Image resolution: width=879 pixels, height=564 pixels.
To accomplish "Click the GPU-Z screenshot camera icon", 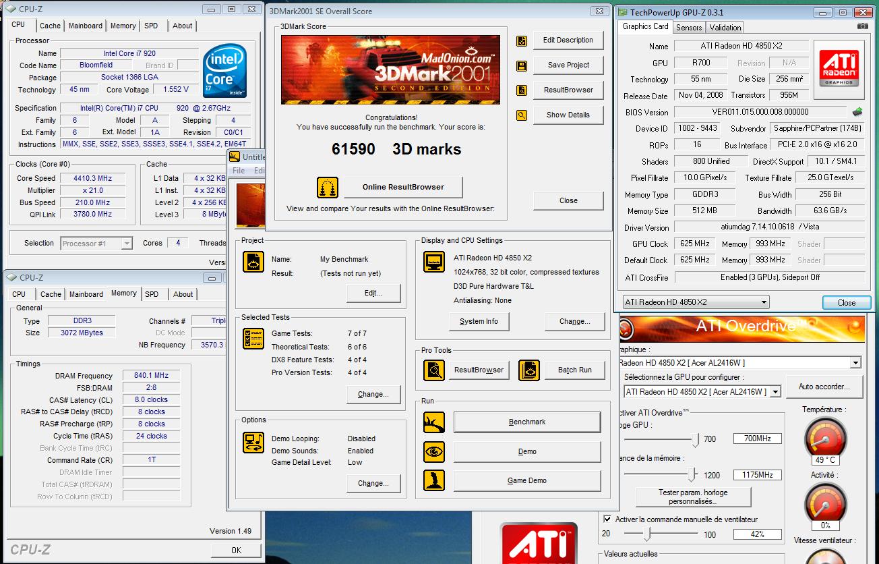I will pyautogui.click(x=862, y=26).
